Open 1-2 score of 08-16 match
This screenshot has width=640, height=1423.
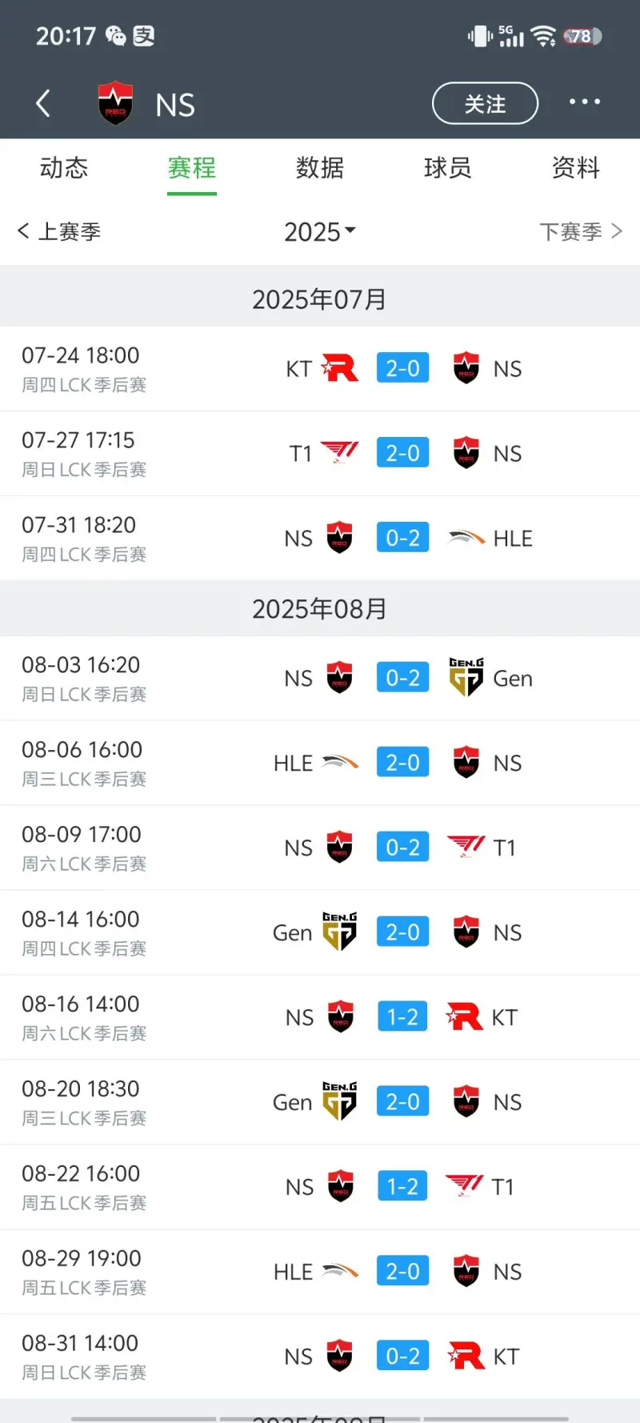402,1017
